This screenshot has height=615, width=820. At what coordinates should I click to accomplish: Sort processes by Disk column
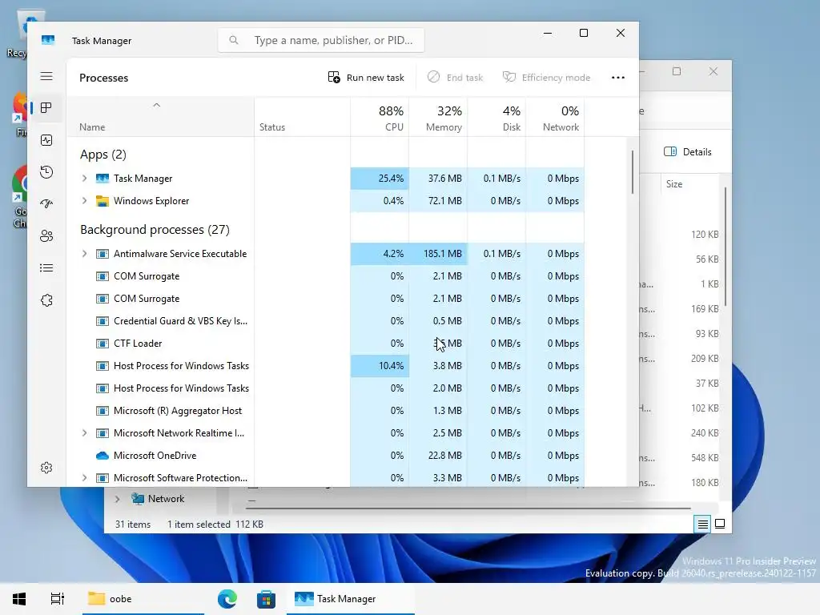pos(496,117)
